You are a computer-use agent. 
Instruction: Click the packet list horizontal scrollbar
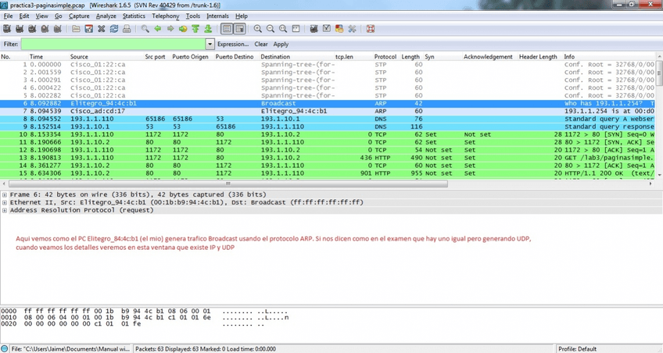(x=227, y=184)
